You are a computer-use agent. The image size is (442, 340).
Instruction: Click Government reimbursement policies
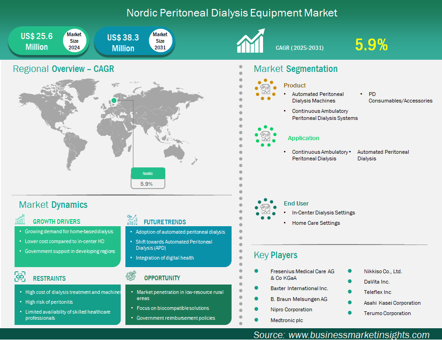coord(176,318)
